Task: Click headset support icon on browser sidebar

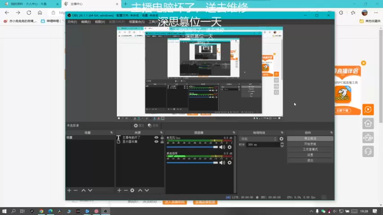Action: tap(368, 151)
